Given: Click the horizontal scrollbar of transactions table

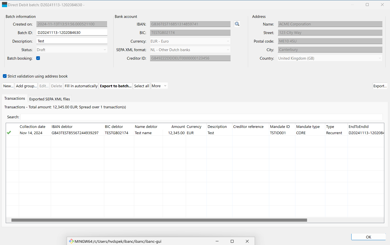Looking at the screenshot, I should pos(159,220).
